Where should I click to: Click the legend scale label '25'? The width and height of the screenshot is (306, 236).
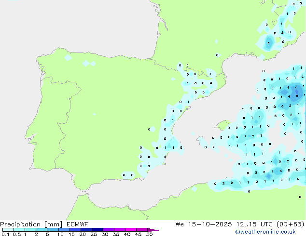coord(94,234)
